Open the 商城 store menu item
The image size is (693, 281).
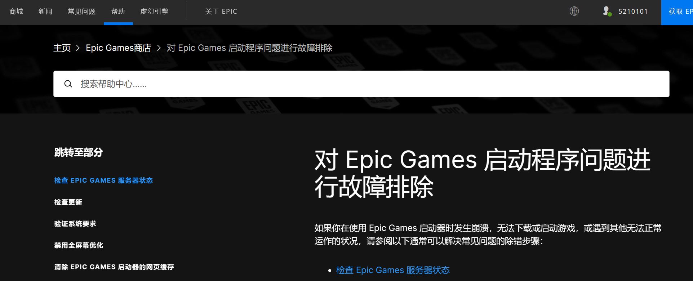(16, 12)
